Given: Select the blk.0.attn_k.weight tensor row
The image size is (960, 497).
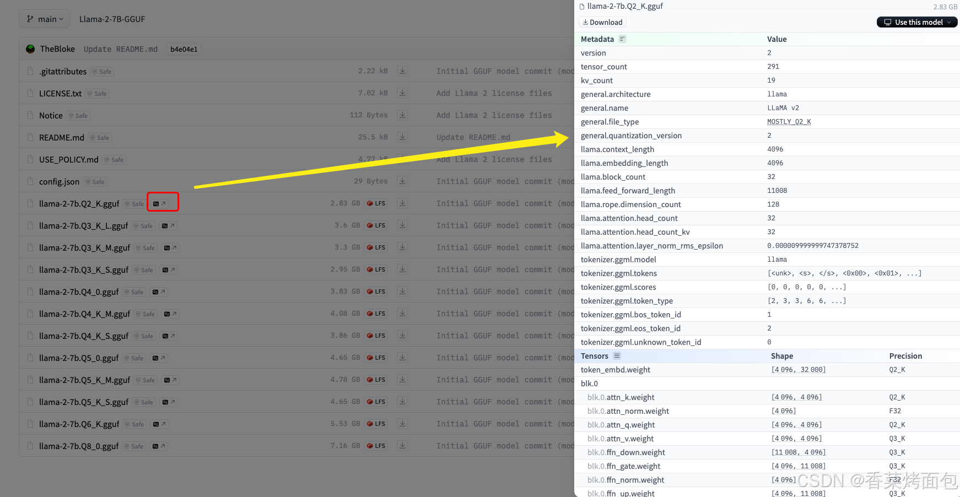Looking at the screenshot, I should tap(767, 397).
